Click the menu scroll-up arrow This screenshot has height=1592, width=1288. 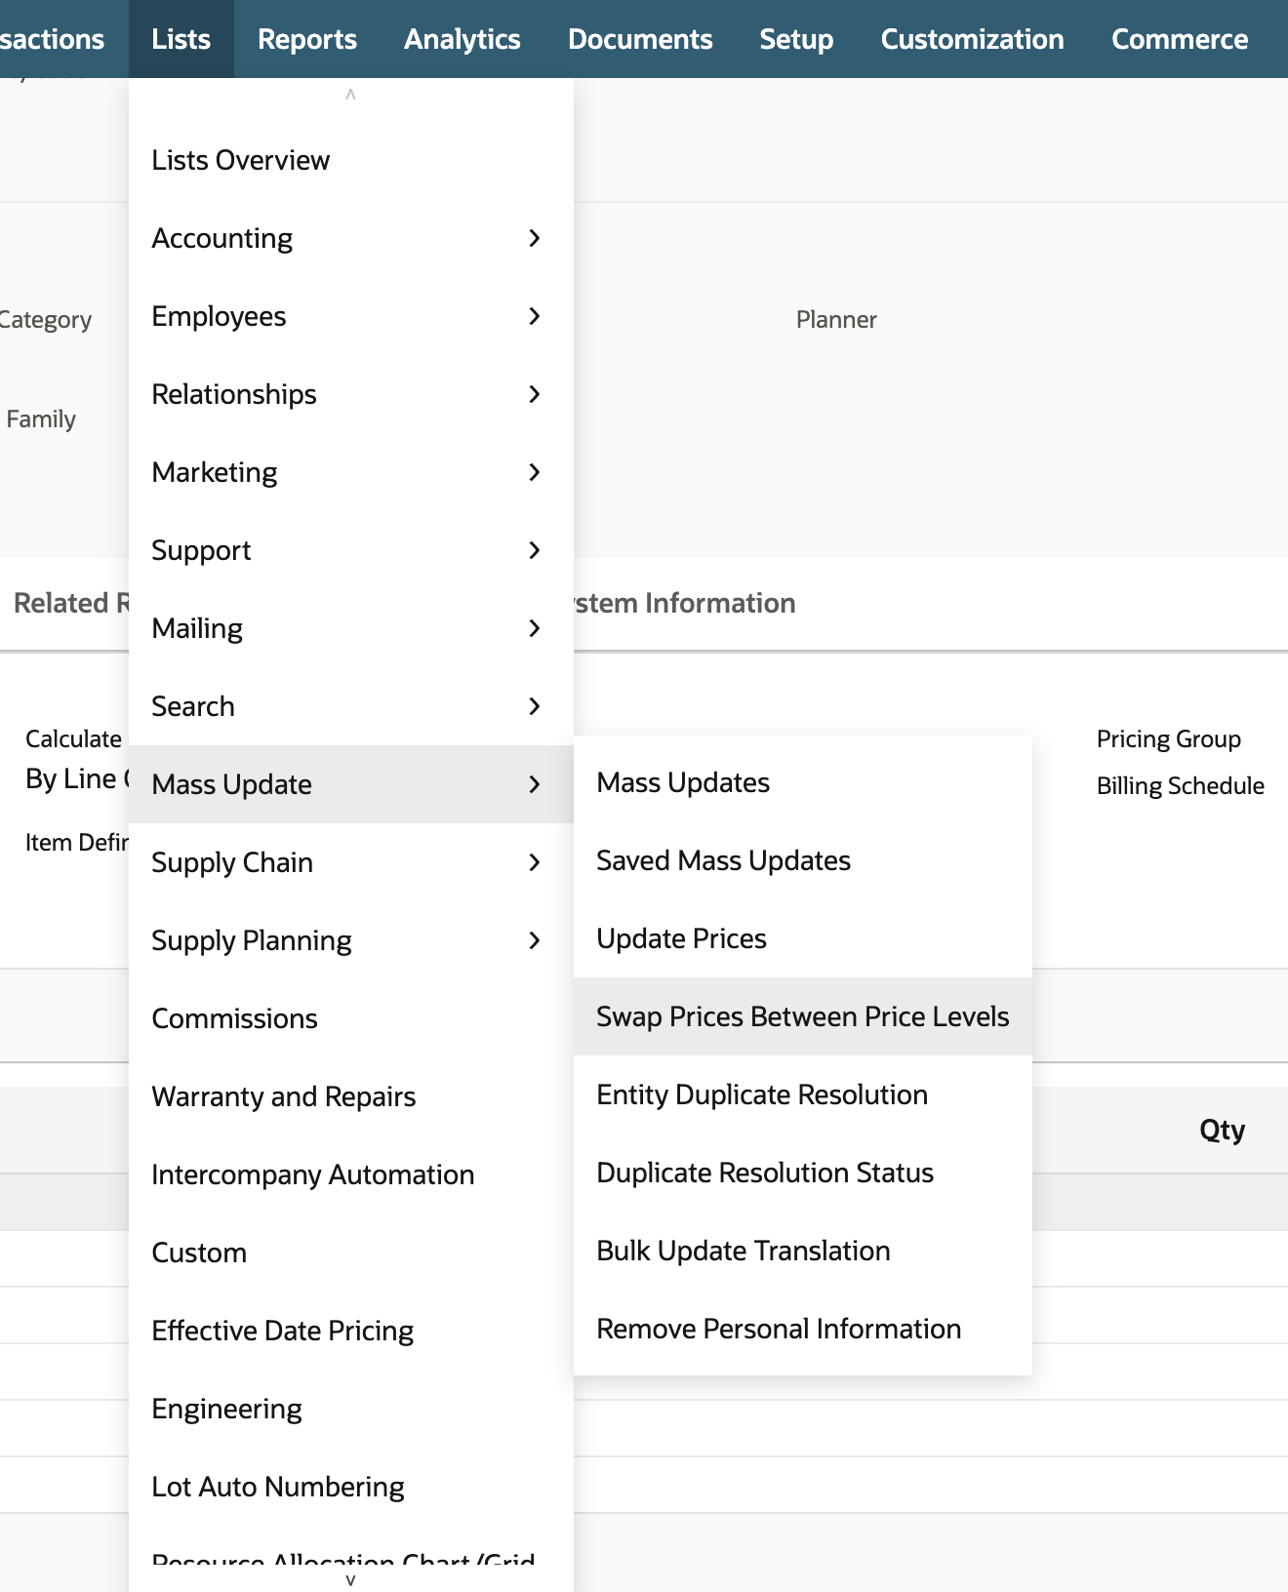coord(350,95)
